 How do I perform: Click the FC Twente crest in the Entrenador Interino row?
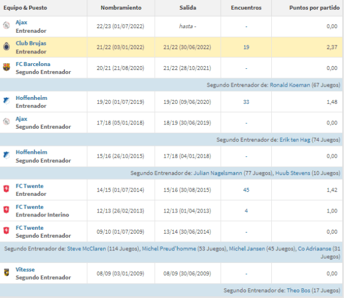pos(6,210)
